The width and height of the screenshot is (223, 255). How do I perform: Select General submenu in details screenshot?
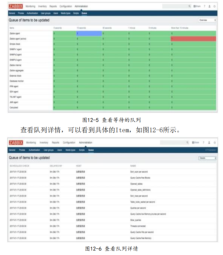click(x=12, y=150)
